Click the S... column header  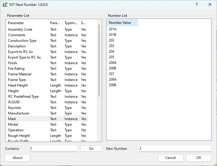(x=84, y=23)
